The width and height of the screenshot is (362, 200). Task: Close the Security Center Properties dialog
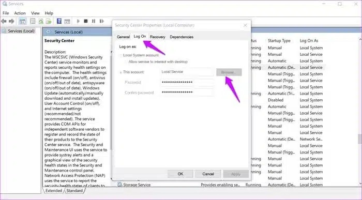[245, 25]
